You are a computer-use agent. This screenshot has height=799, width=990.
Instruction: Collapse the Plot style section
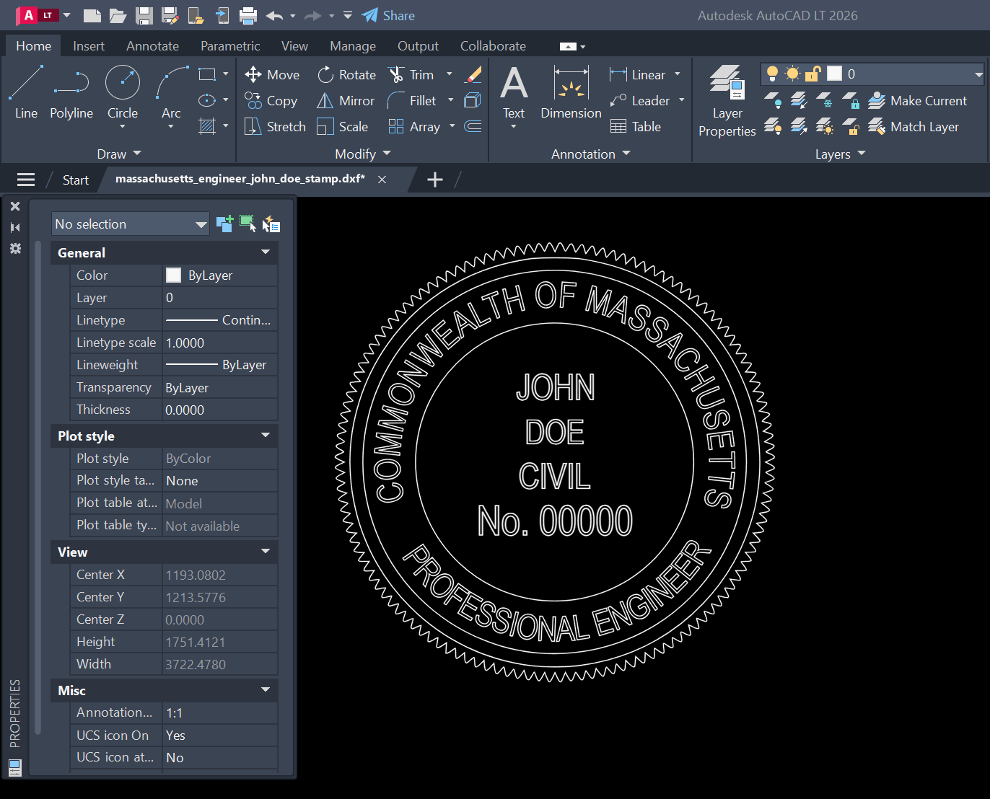tap(266, 436)
